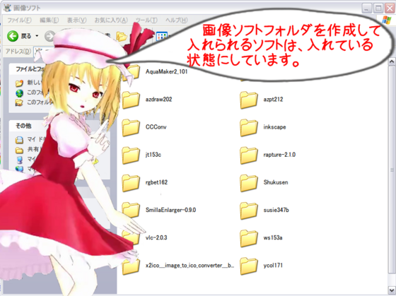Viewport: 396px width, 296px height.
Task: Open the ヘルプ(H) menu
Action: point(177,20)
